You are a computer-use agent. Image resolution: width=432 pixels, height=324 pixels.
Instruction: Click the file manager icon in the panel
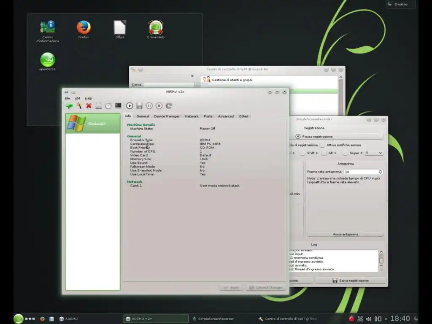coord(51,319)
